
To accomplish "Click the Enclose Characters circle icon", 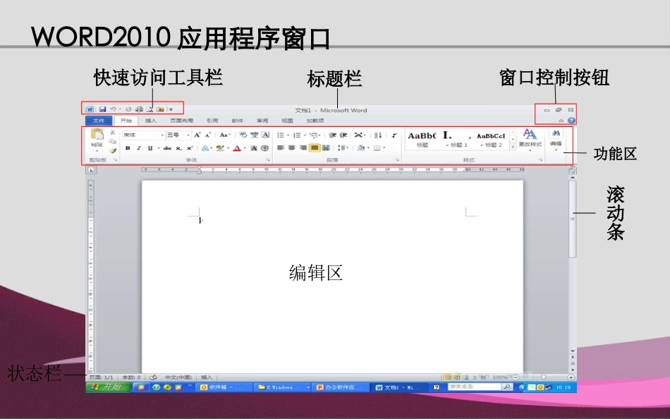I will [265, 148].
